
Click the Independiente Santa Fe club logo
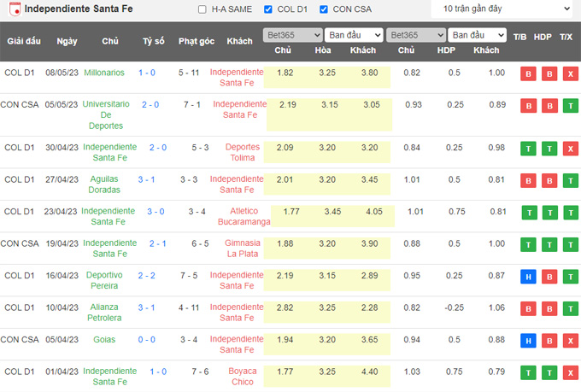(x=13, y=9)
